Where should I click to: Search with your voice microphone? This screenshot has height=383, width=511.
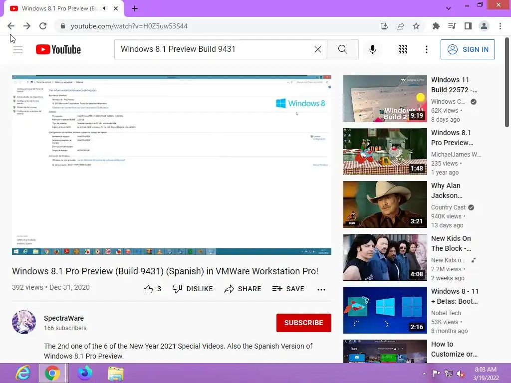coord(373,49)
